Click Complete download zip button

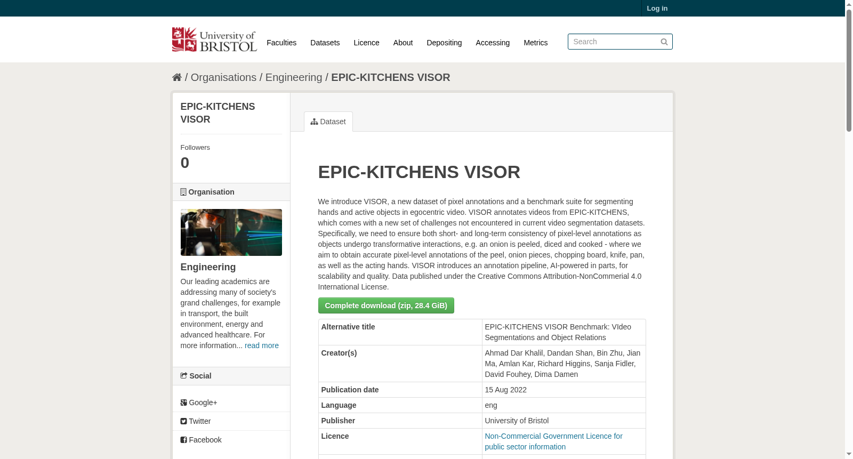[x=386, y=305]
